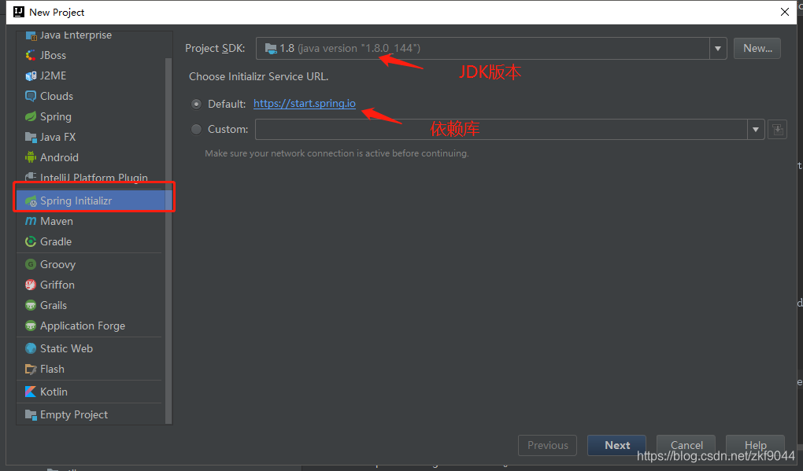Select Spring label in project list
Viewport: 803px width, 471px height.
[x=56, y=116]
